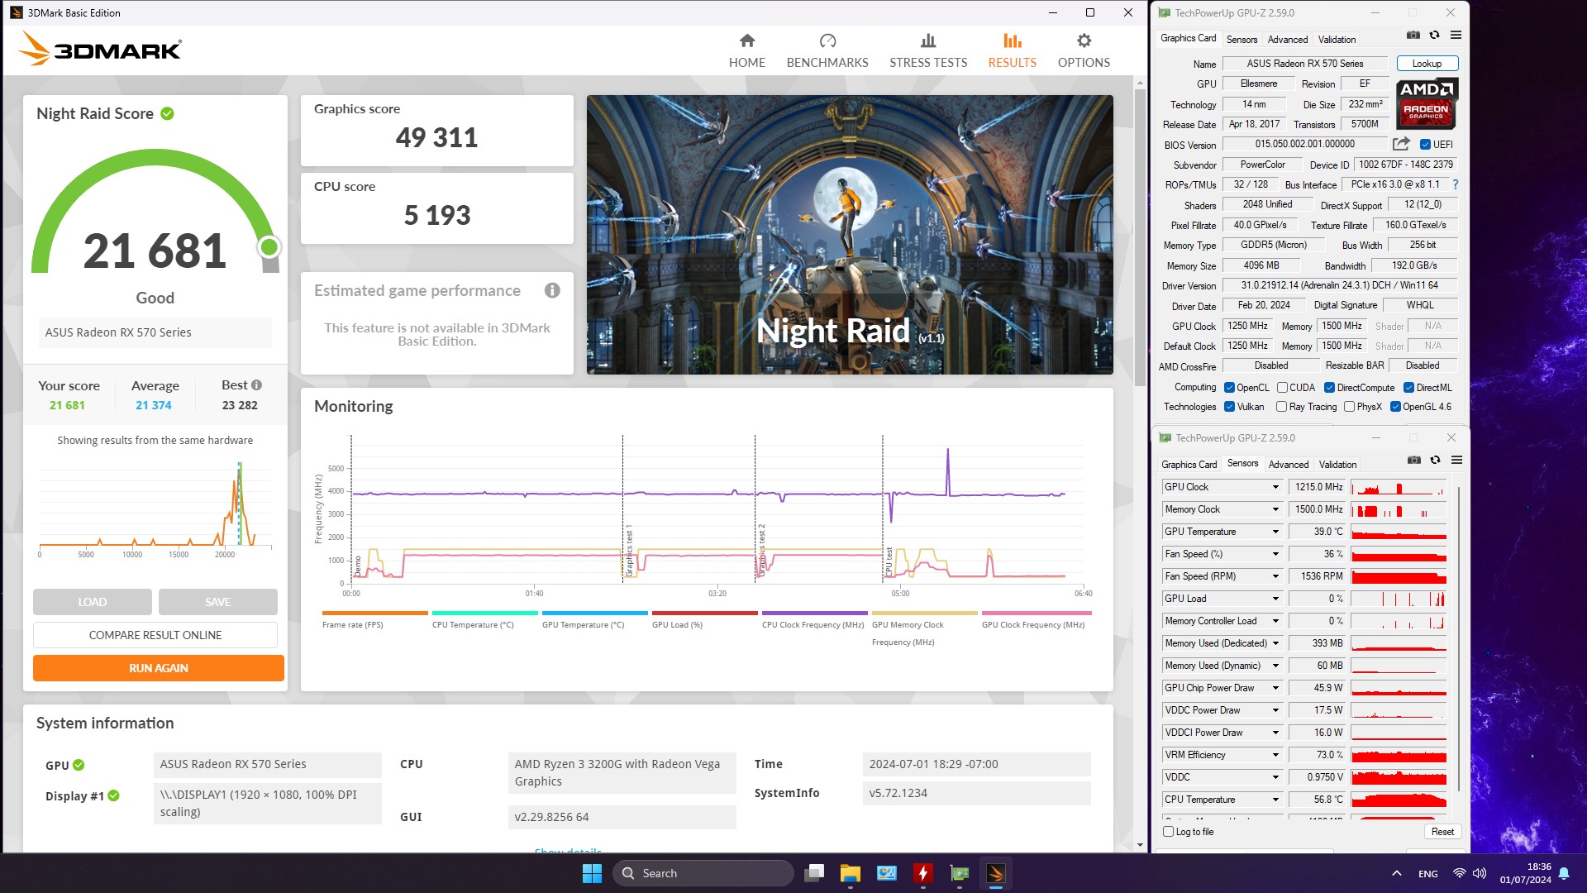Click info icon next to Estimated game performance
This screenshot has height=893, width=1587.
point(552,290)
